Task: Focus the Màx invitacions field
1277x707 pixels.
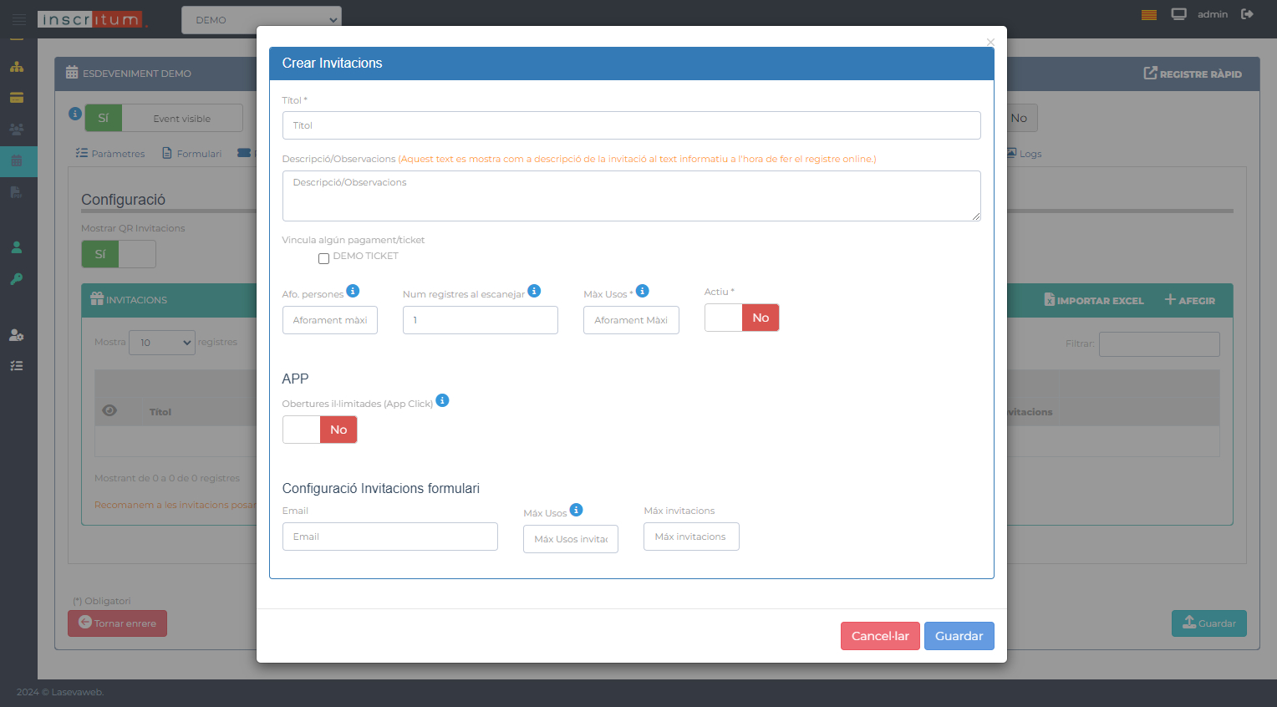Action: (x=691, y=537)
